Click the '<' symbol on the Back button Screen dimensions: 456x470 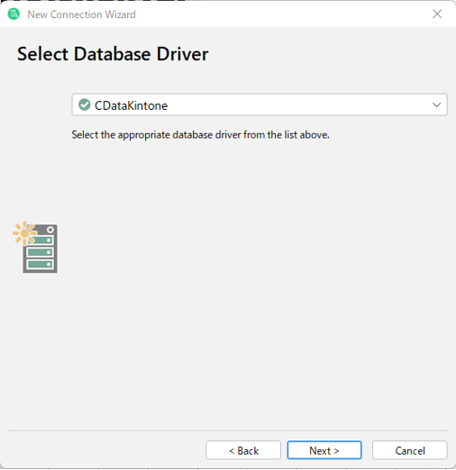pos(232,451)
